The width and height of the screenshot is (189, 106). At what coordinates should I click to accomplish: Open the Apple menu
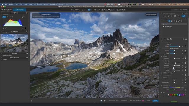[2, 4]
